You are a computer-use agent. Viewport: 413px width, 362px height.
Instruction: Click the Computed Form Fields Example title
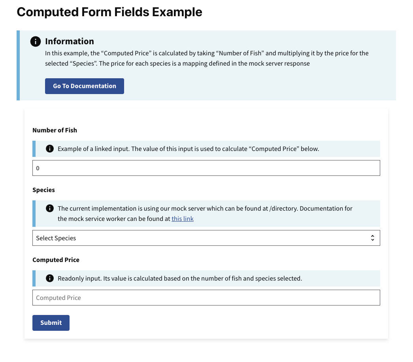click(x=109, y=12)
